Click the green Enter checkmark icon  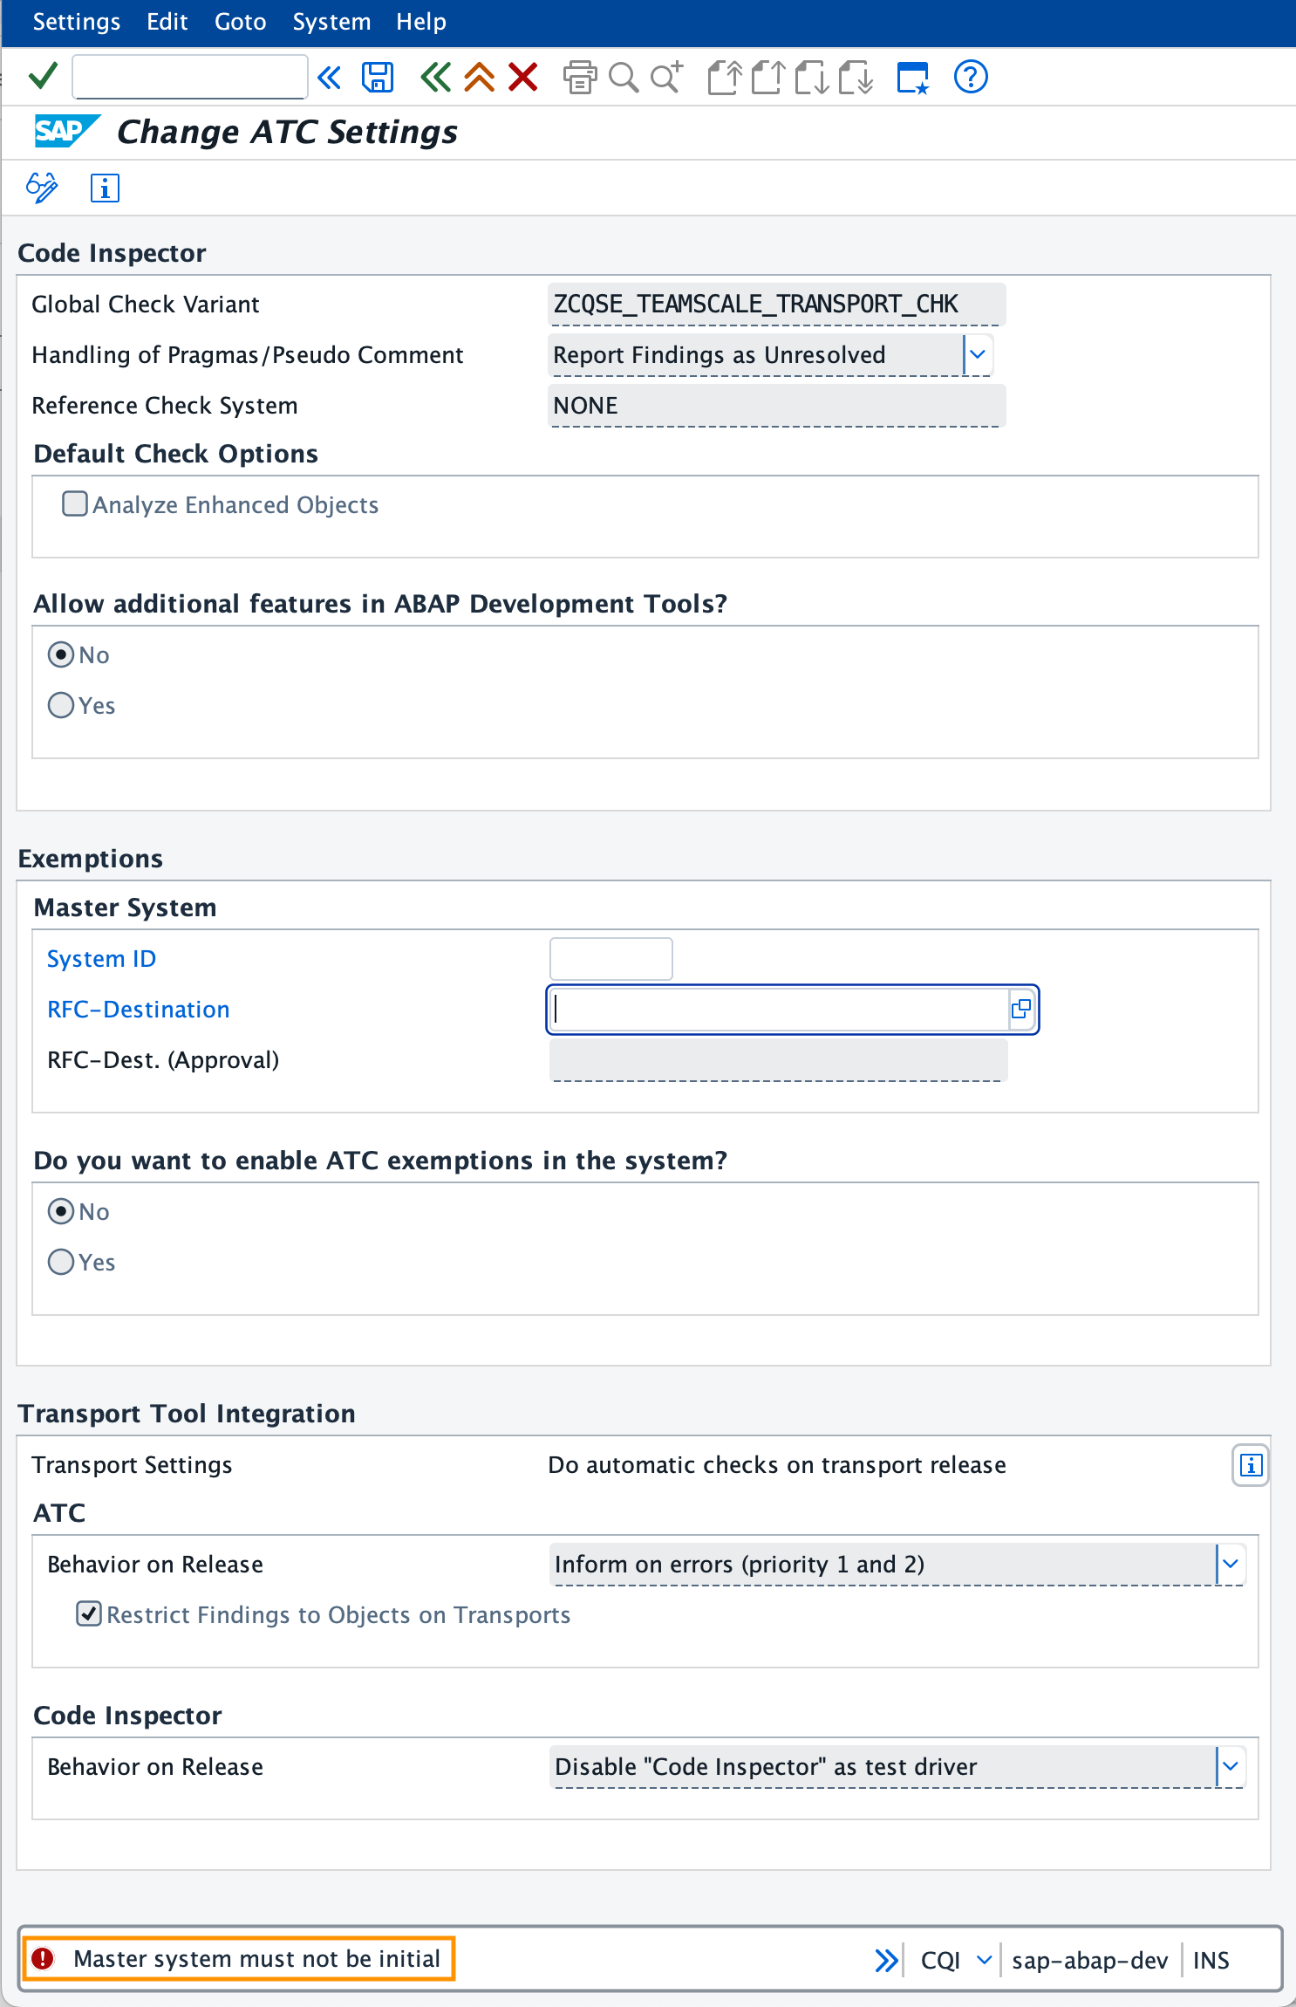pos(43,77)
